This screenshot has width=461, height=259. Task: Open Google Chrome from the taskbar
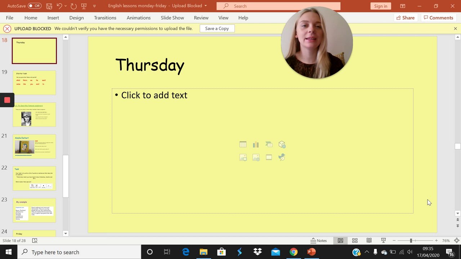[294, 252]
